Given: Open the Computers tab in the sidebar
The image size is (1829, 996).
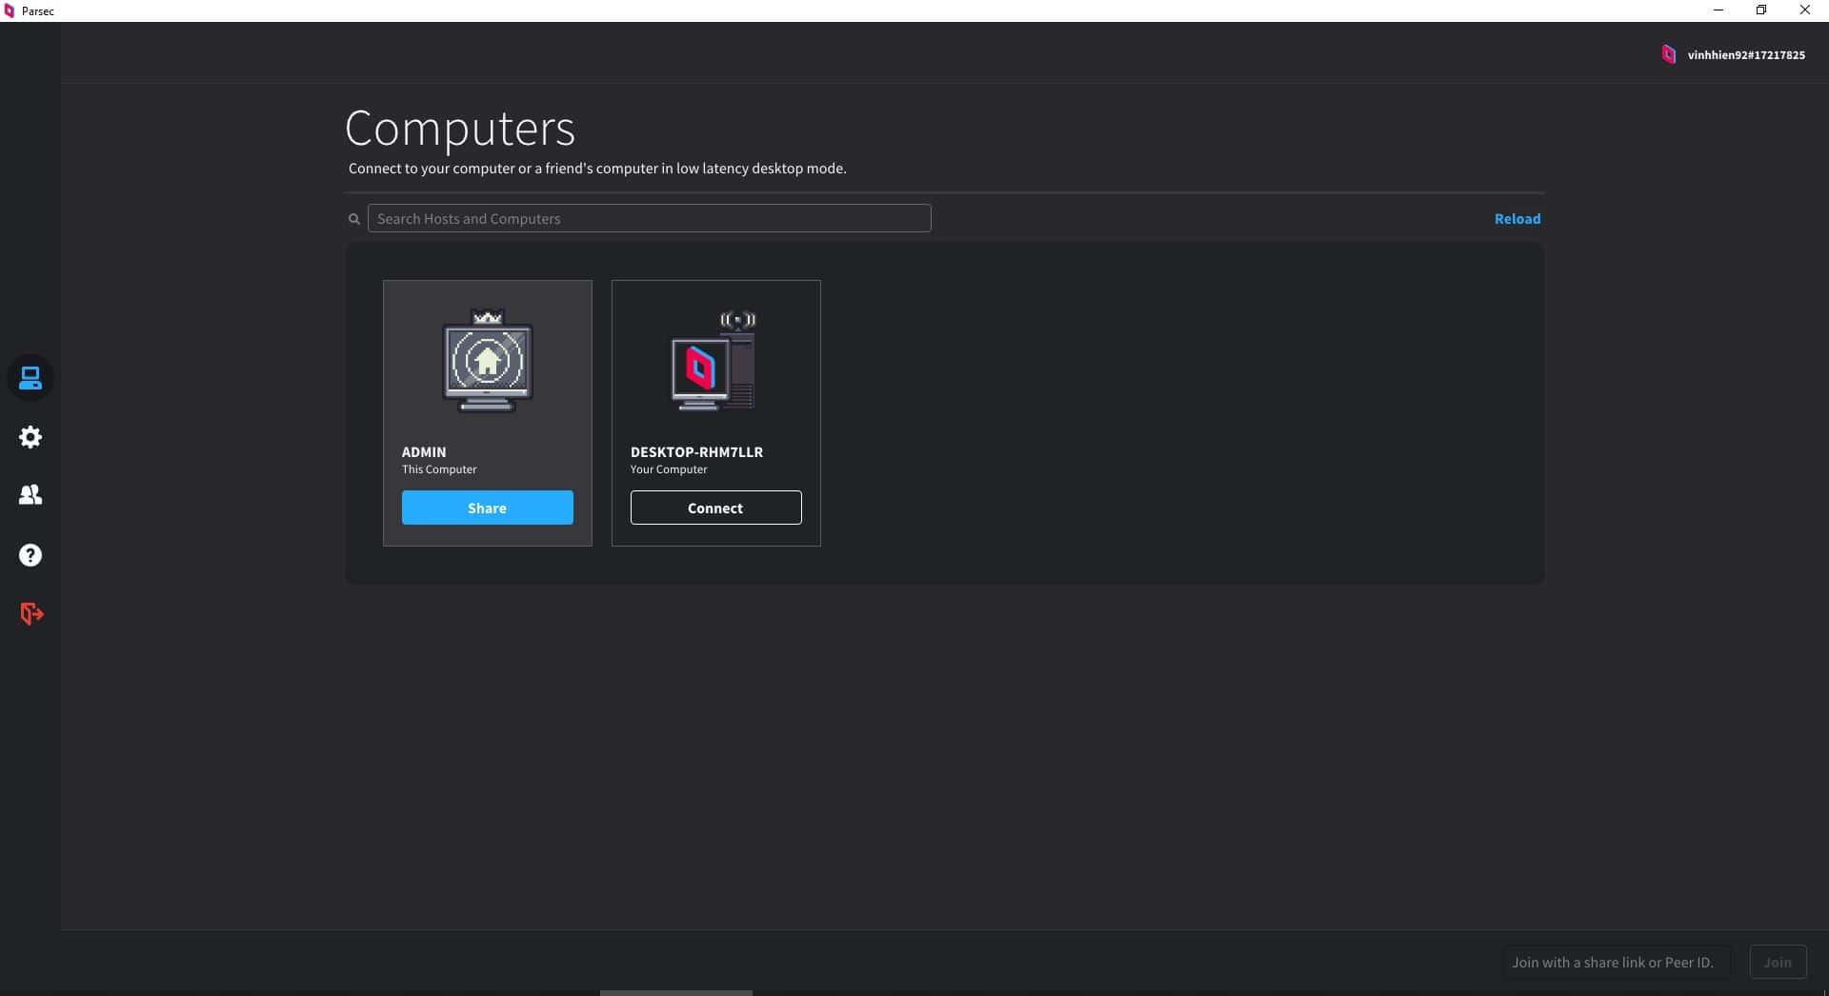Looking at the screenshot, I should pyautogui.click(x=30, y=378).
